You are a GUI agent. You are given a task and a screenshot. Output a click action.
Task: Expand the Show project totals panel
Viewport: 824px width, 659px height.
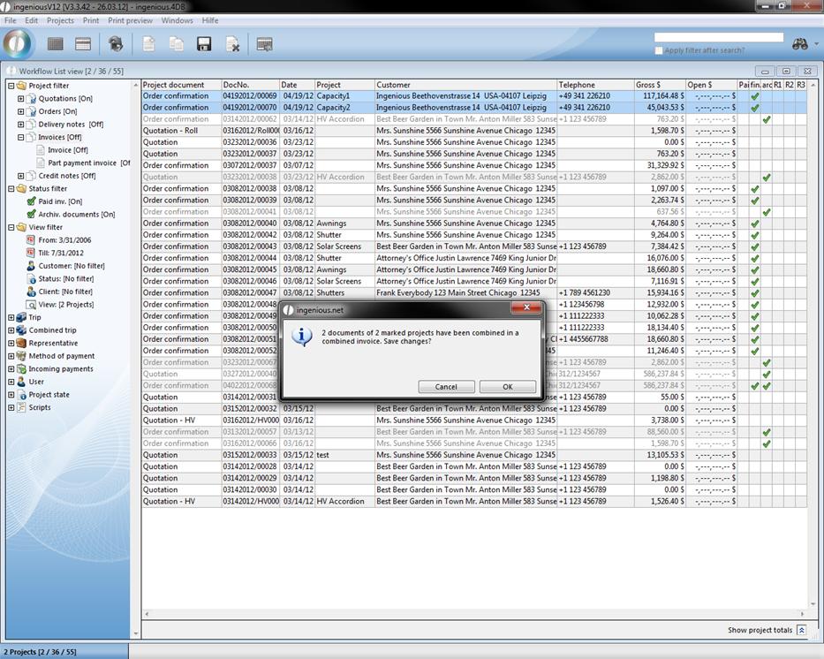click(801, 630)
